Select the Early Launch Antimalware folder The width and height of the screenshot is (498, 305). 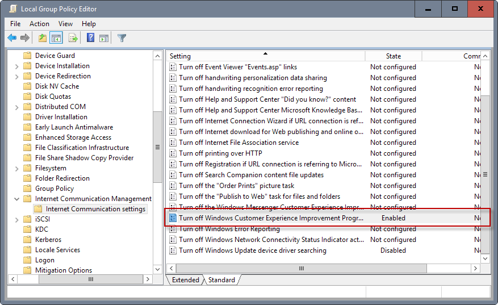(74, 127)
